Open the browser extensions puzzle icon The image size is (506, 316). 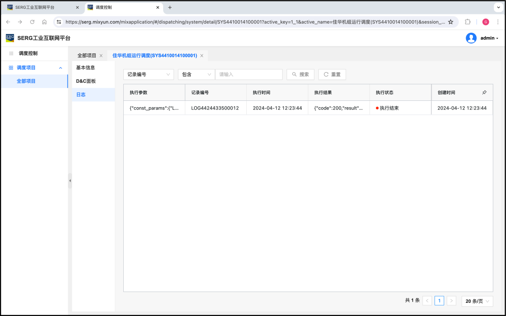coord(468,22)
